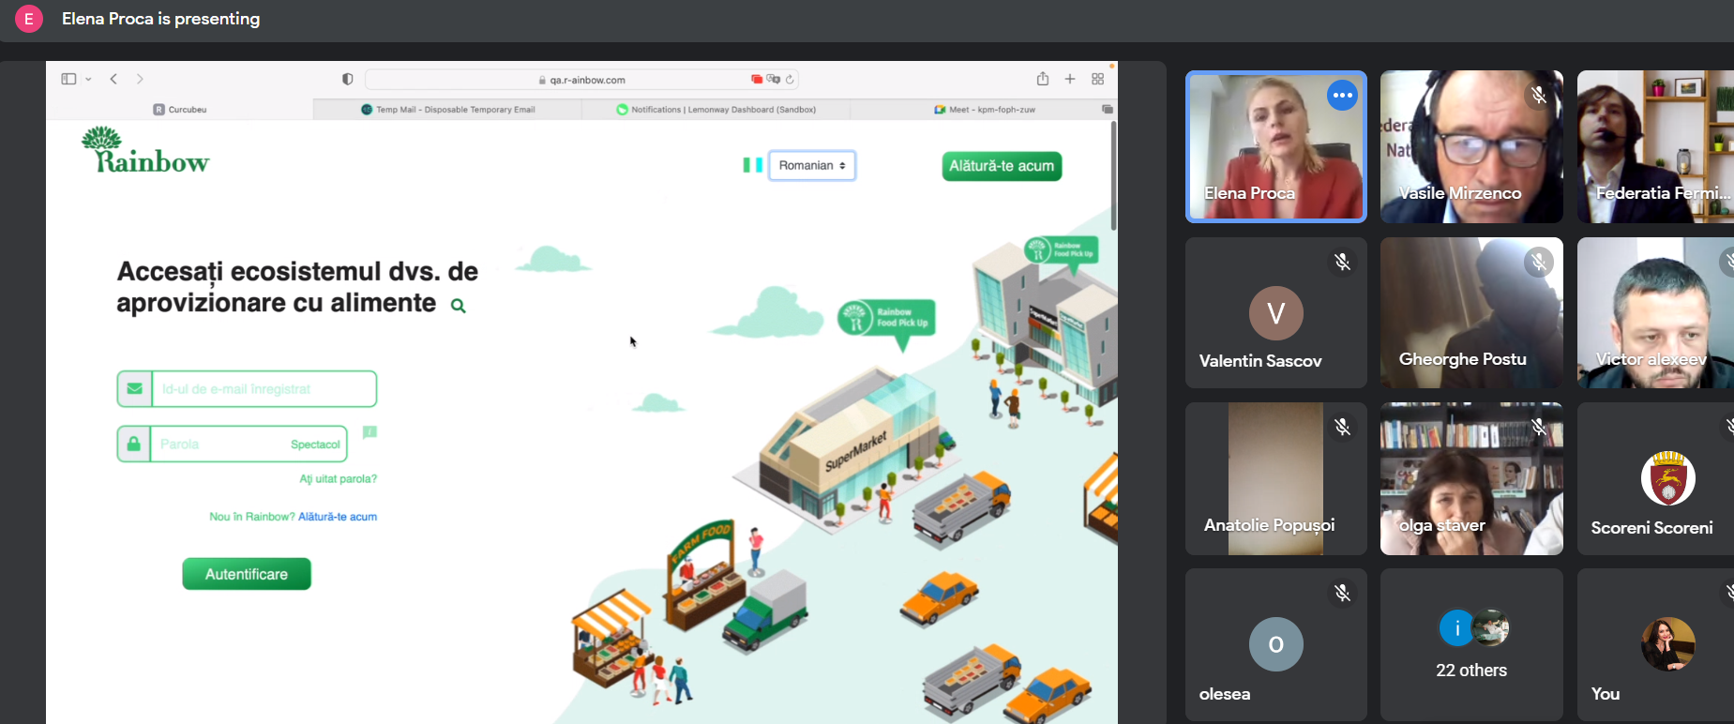This screenshot has height=724, width=1734.
Task: Click the Alătură-te acum header button
Action: click(x=1001, y=166)
